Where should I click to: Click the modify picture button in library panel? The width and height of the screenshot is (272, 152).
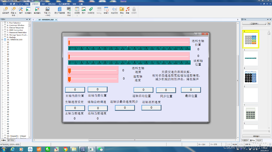pos(256,136)
